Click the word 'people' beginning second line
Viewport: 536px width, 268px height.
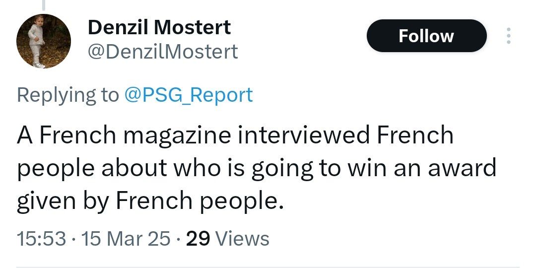tap(55, 170)
